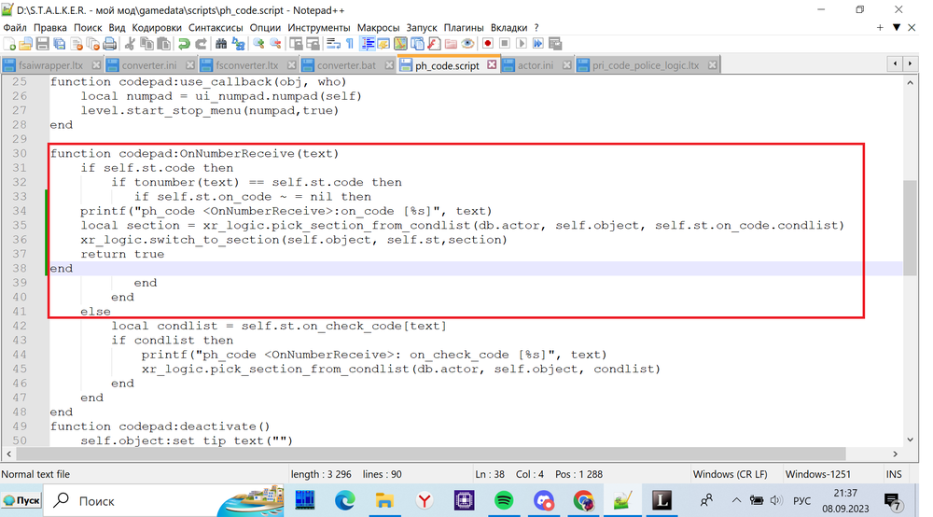This screenshot has width=933, height=517.
Task: Click the horizontal scrollbar track
Action: point(466,454)
